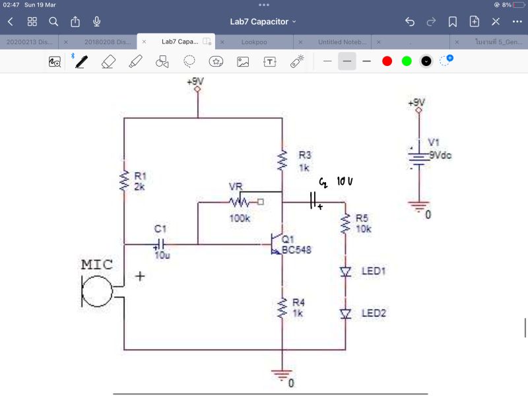This screenshot has width=528, height=396.
Task: Insert an image with the photo tool
Action: 242,61
